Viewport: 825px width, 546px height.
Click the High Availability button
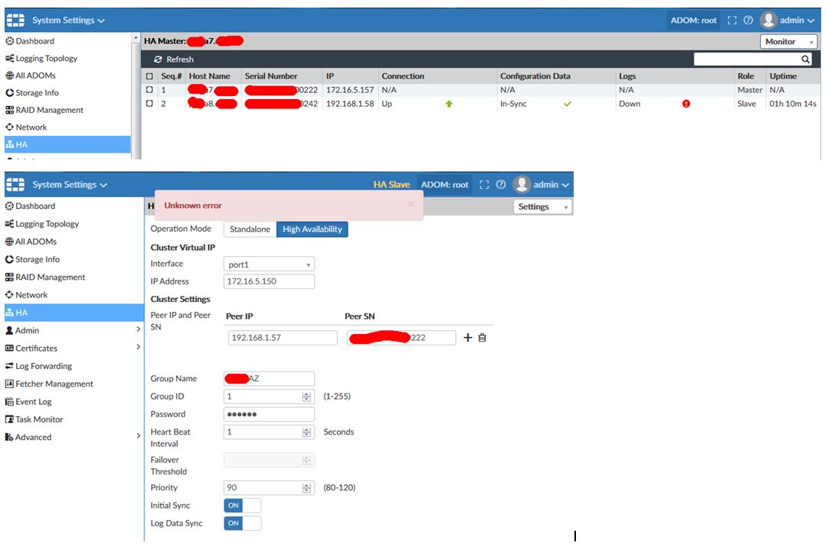coord(312,230)
